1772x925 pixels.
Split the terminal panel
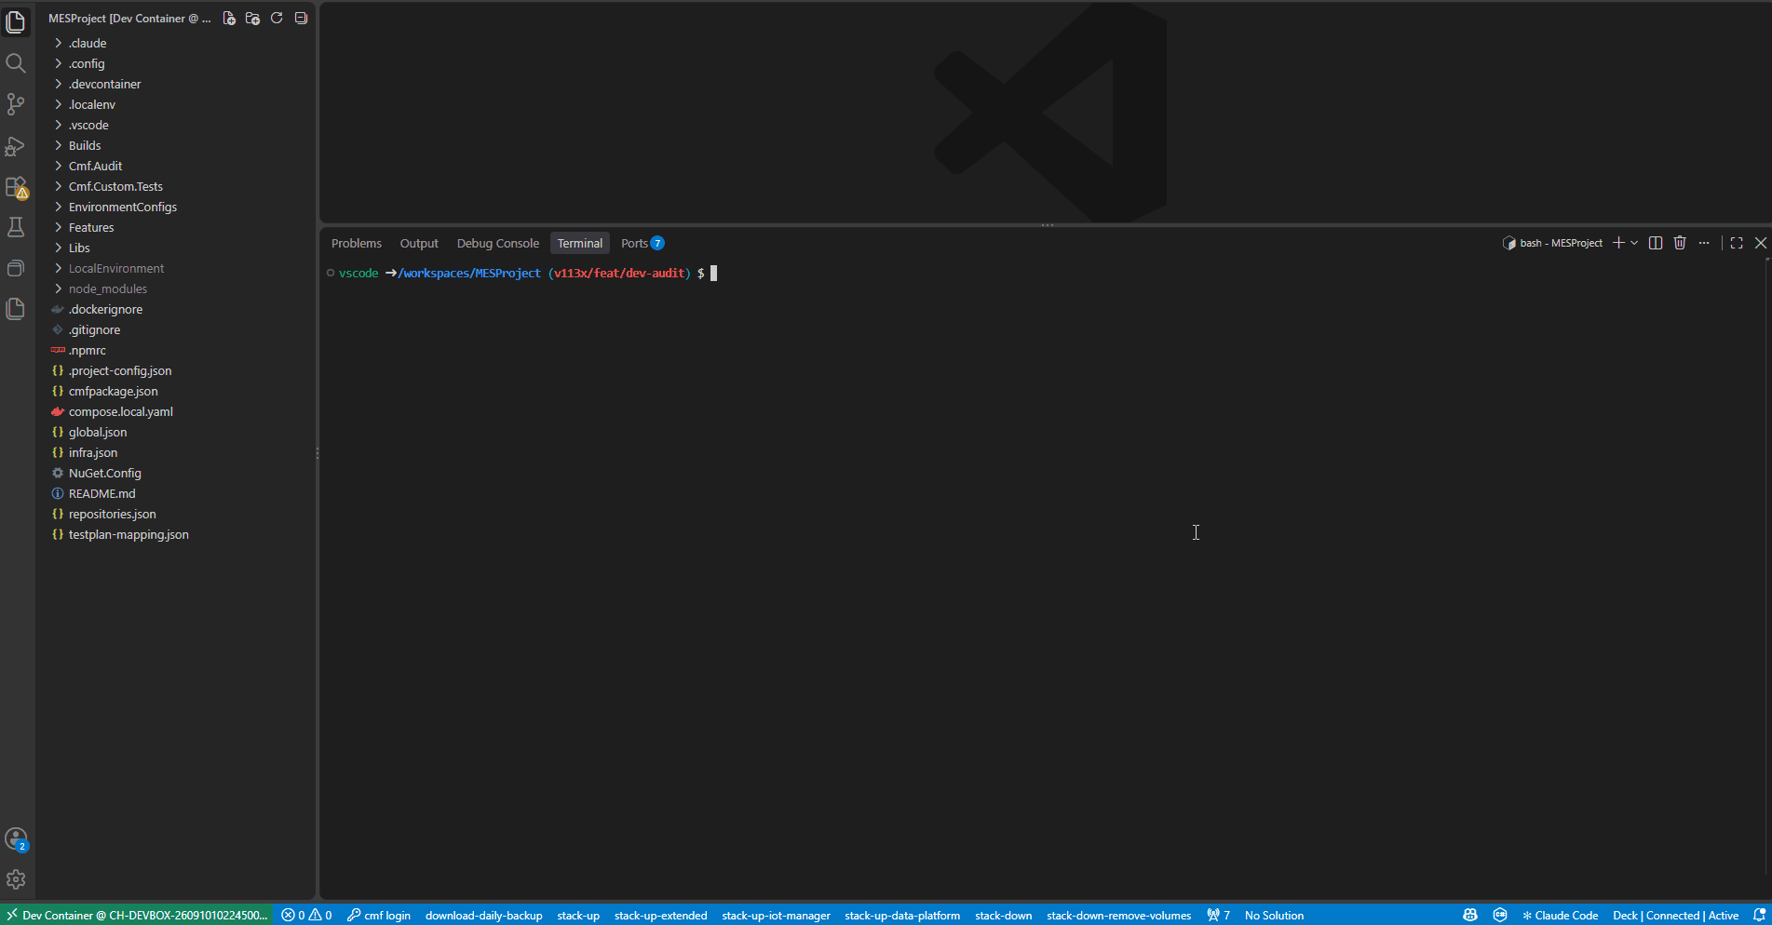[x=1656, y=243]
